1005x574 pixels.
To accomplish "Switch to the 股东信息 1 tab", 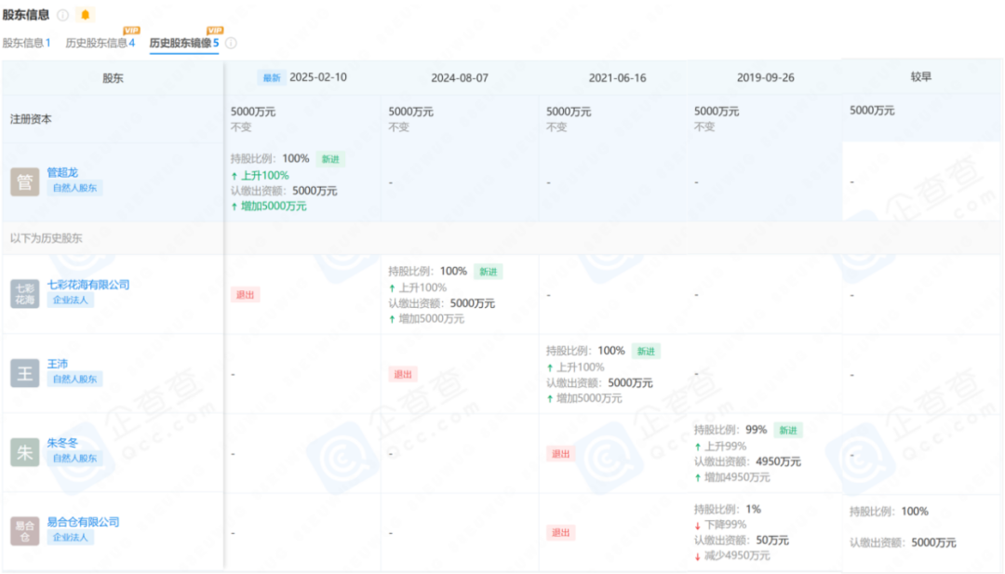I will pyautogui.click(x=26, y=43).
